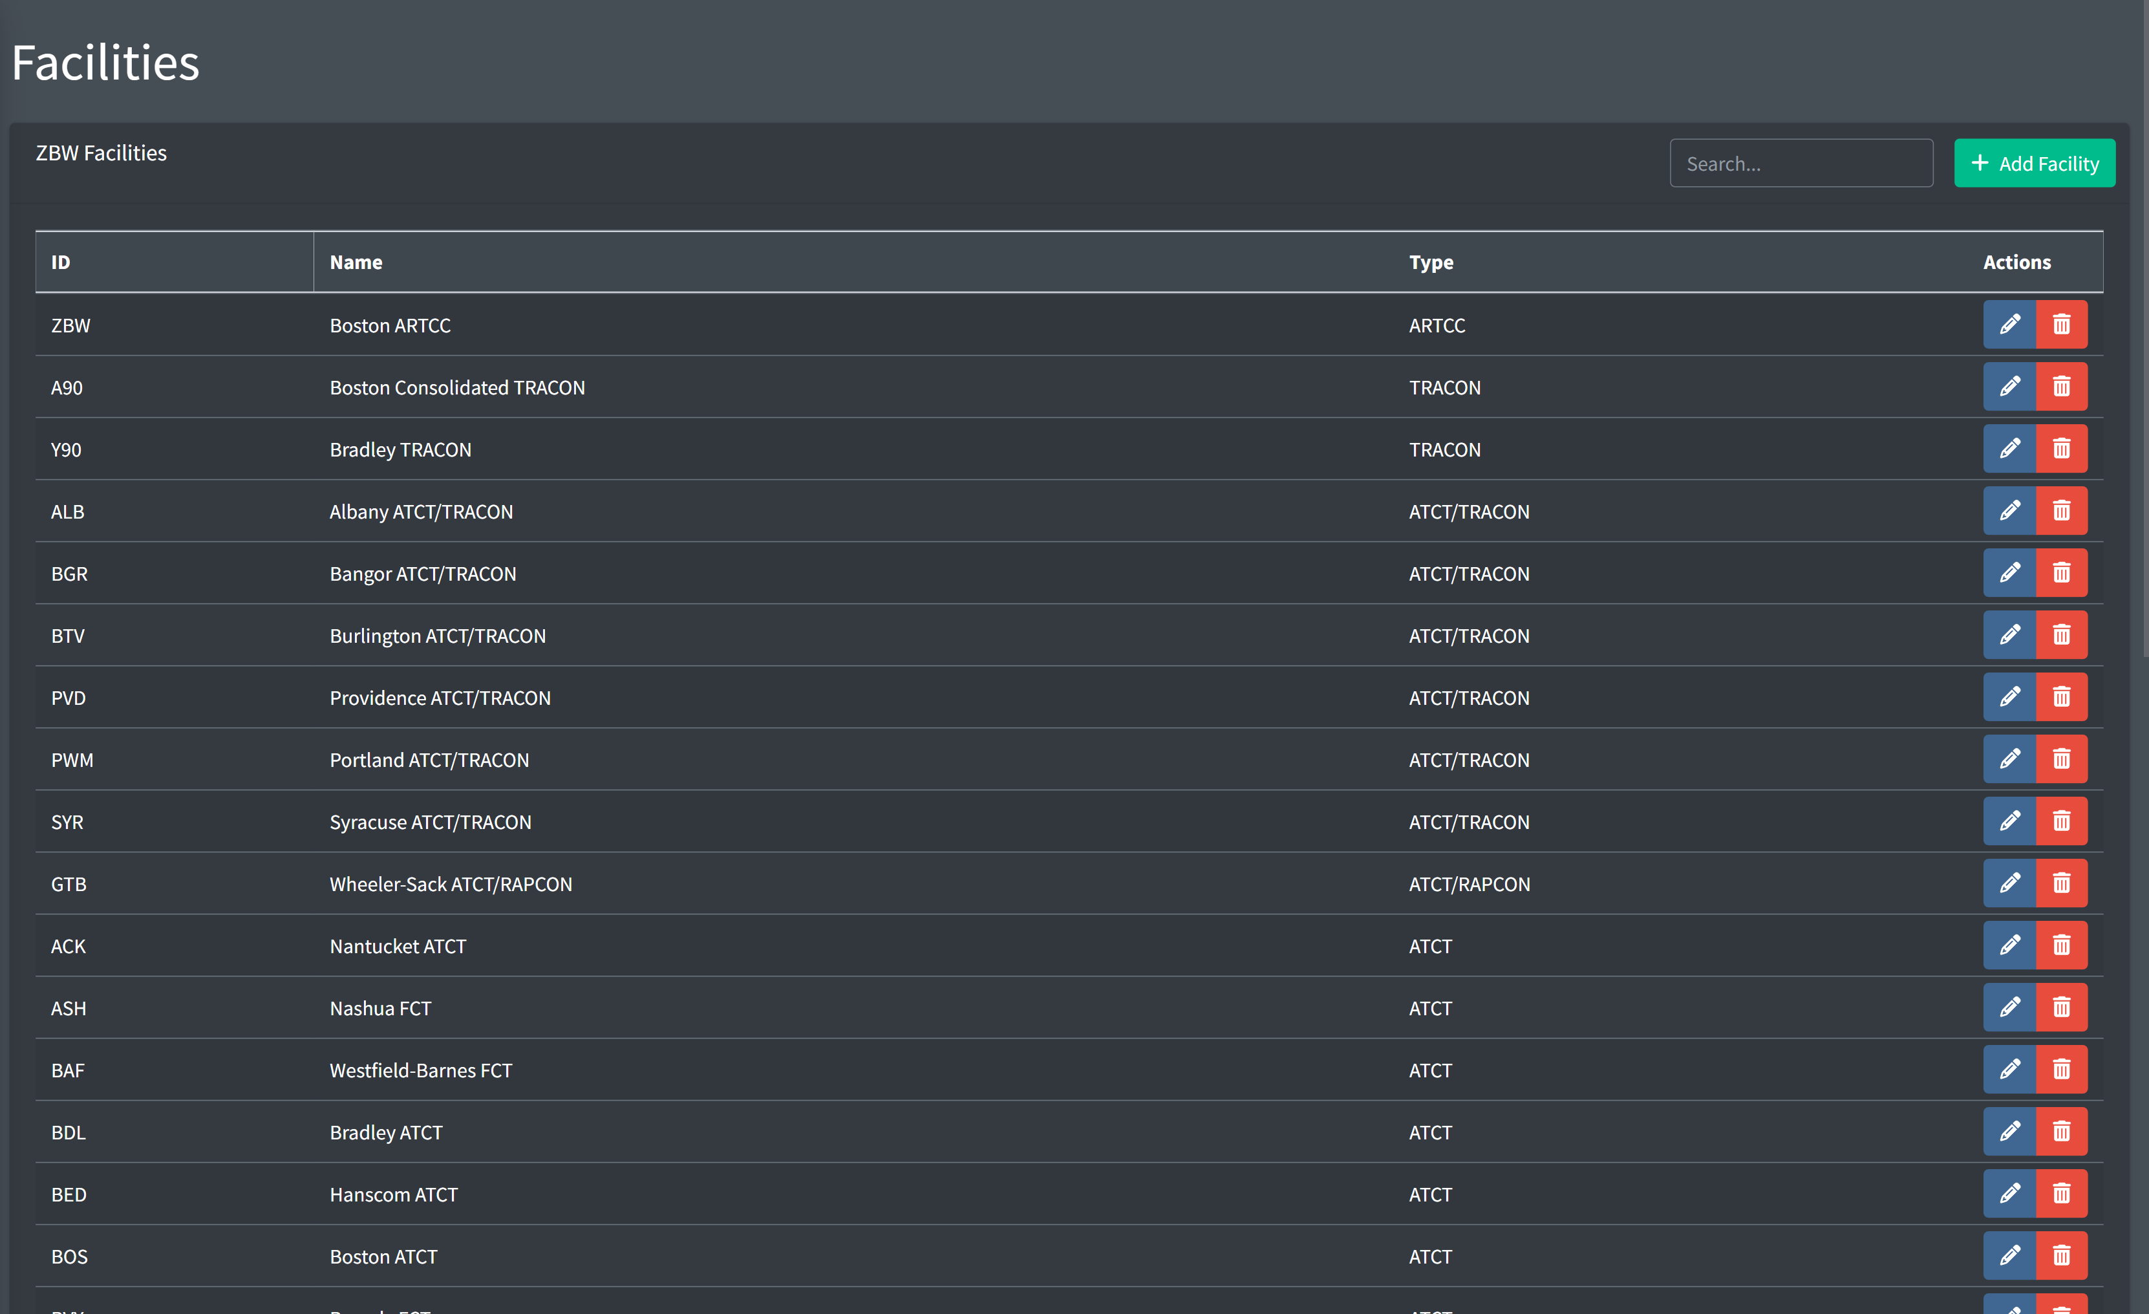2149x1314 pixels.
Task: Edit the PVD Providence facility
Action: (2009, 697)
